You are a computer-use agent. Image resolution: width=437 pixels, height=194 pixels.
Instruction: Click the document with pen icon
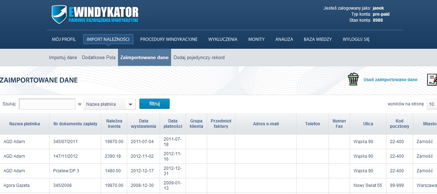tap(432, 80)
